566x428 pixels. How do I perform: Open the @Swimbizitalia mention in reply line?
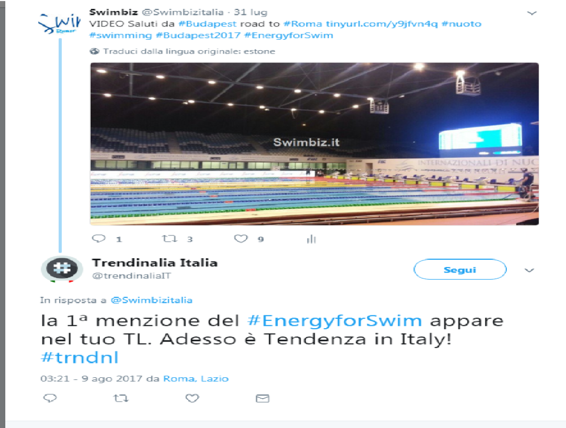pyautogui.click(x=151, y=300)
